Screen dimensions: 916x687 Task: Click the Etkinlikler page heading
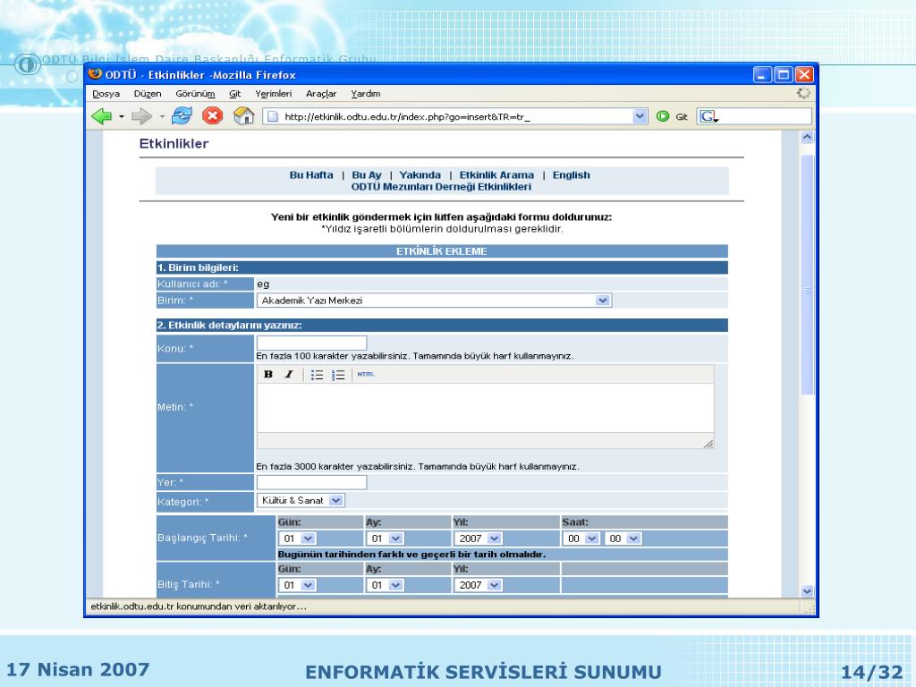174,143
